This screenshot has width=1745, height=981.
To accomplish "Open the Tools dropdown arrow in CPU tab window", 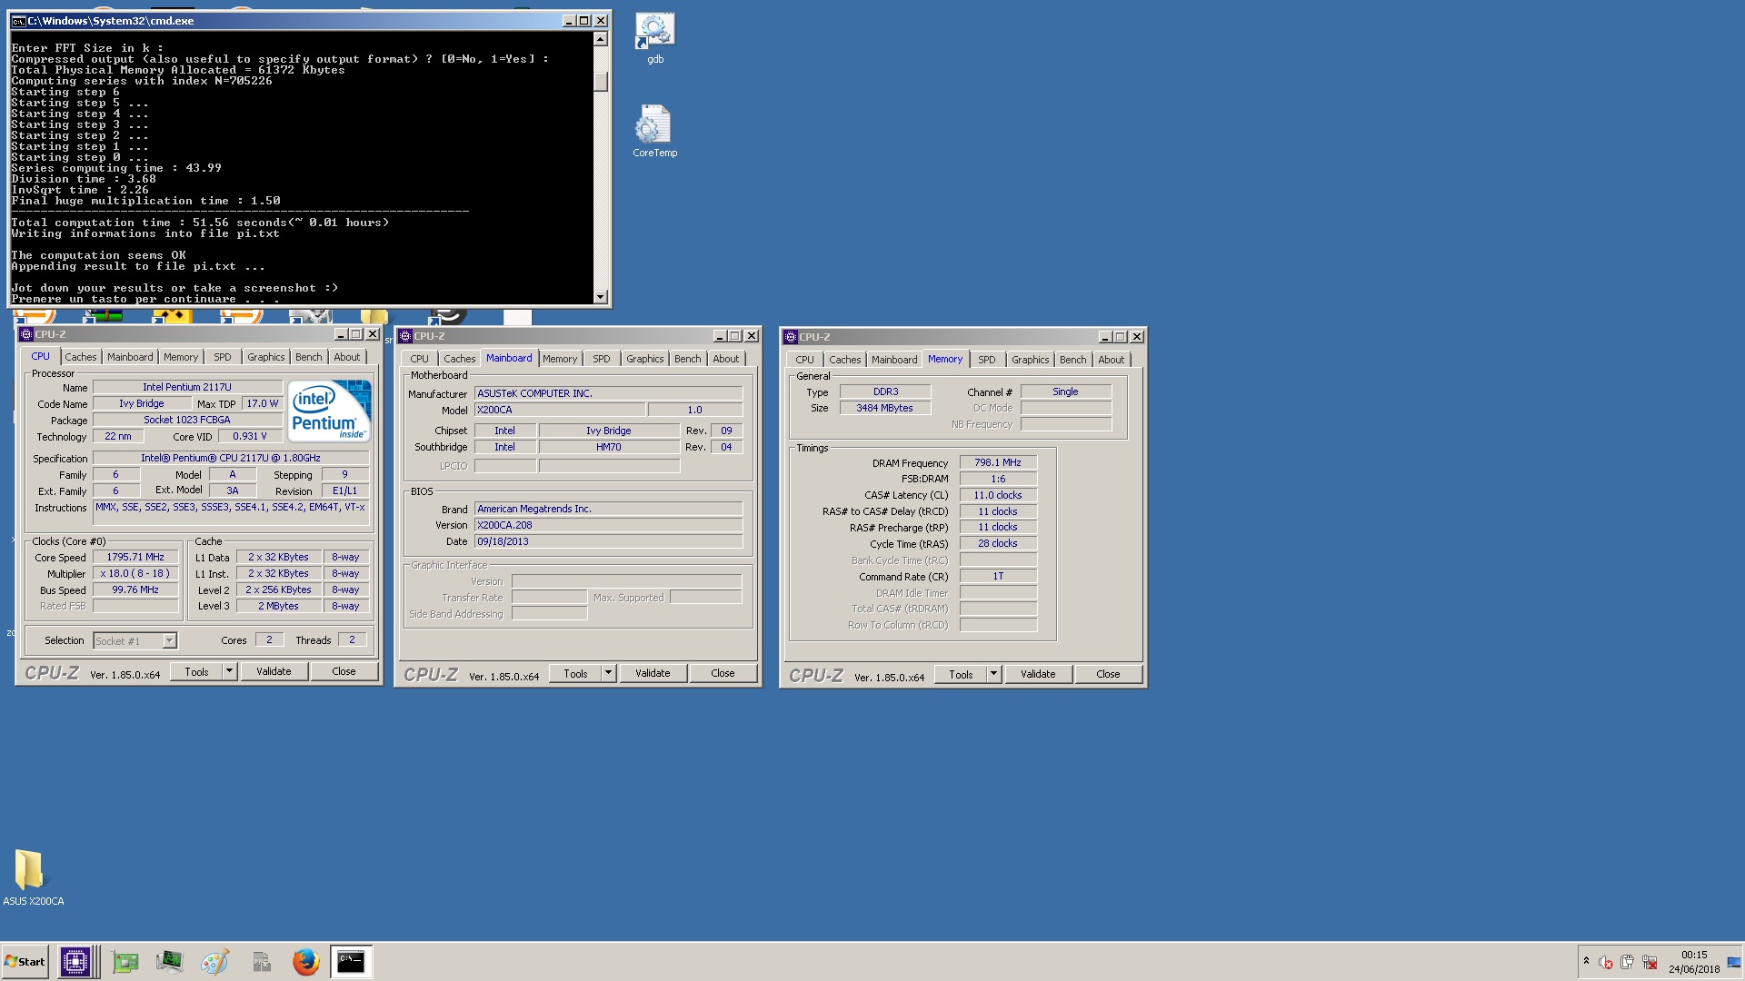I will [x=230, y=671].
